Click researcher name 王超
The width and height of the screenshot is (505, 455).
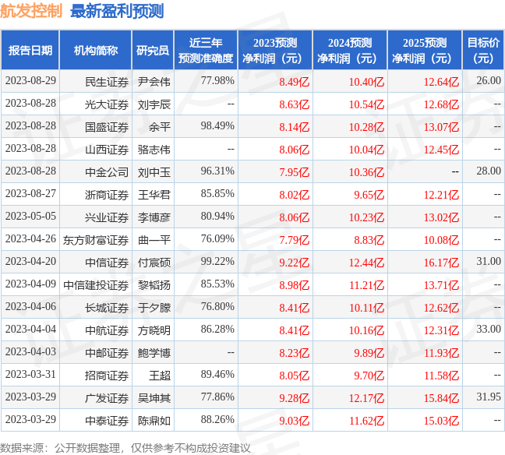pyautogui.click(x=160, y=376)
